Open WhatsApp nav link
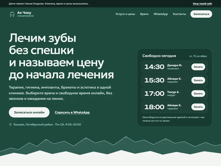 pyautogui.click(x=161, y=14)
